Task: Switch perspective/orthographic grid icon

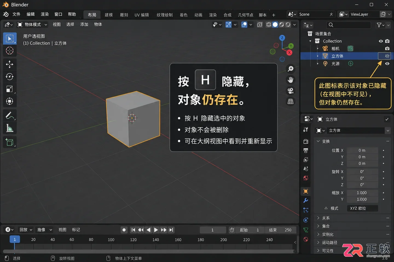Action: [291, 102]
